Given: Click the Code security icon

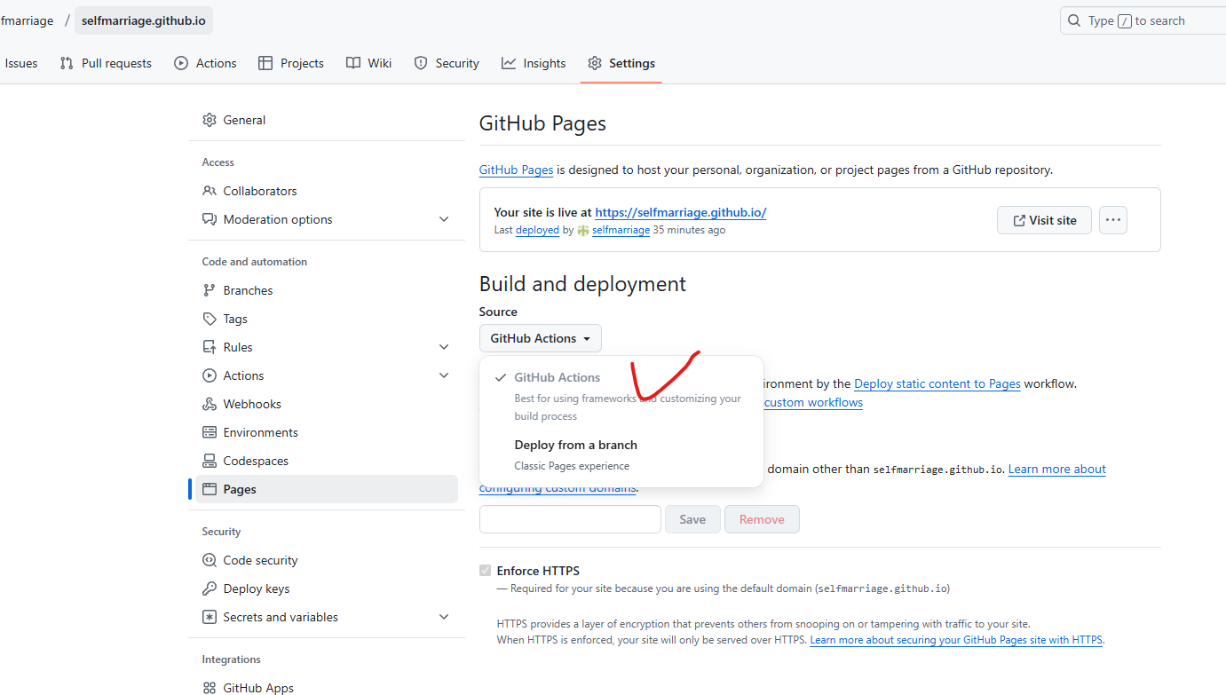Looking at the screenshot, I should (x=210, y=560).
